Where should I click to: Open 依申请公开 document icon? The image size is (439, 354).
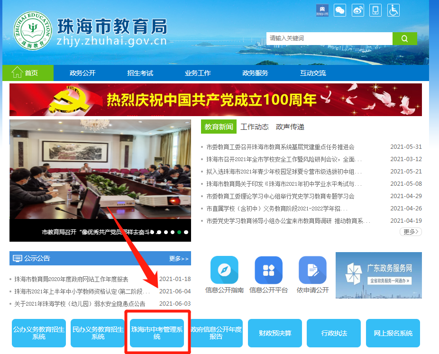pyautogui.click(x=312, y=270)
